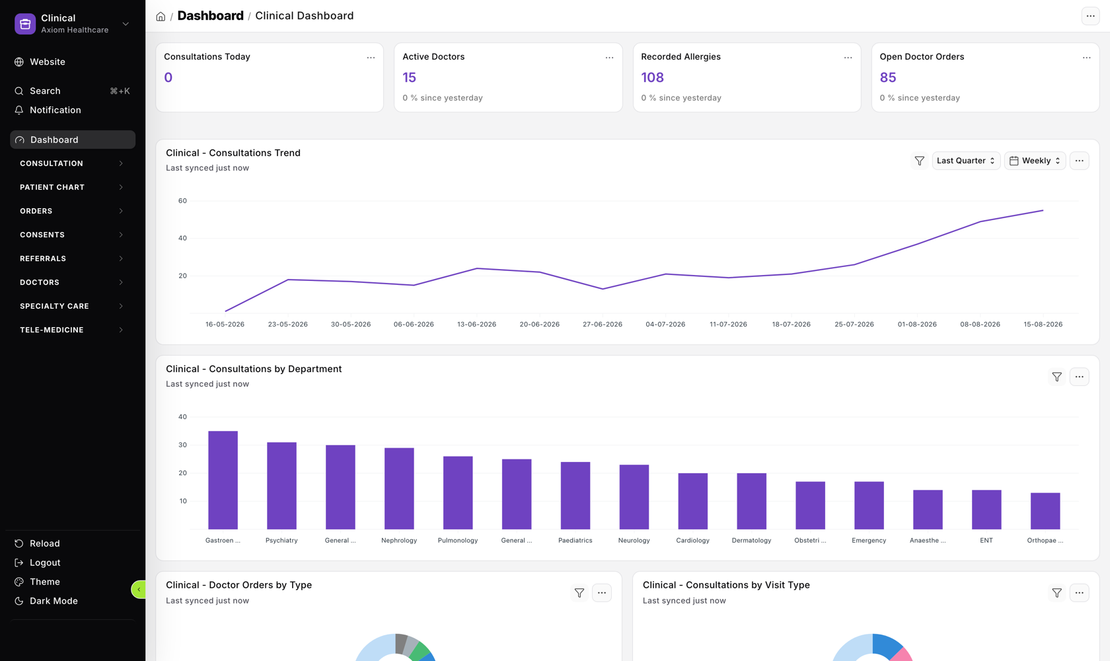Screen dimensions: 1110x661
Task: Expand the REFERRALS sidebar section
Action: tap(73, 258)
